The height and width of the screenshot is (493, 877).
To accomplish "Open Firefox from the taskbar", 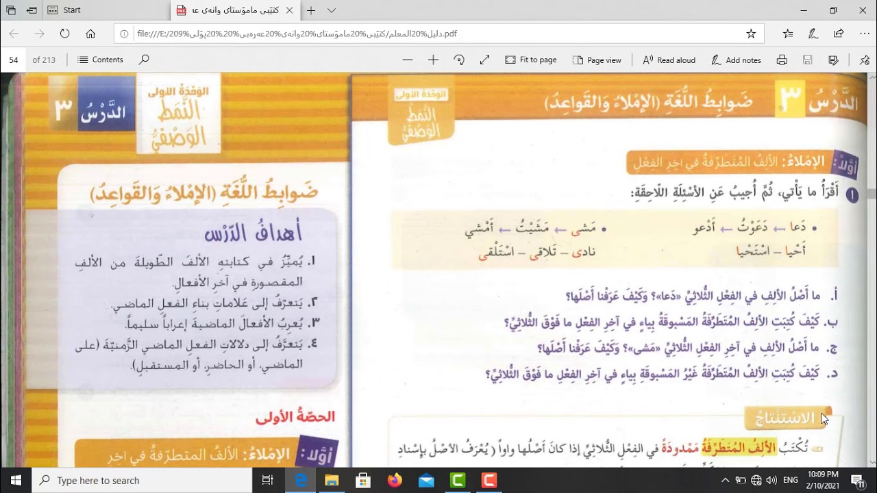I will [395, 480].
